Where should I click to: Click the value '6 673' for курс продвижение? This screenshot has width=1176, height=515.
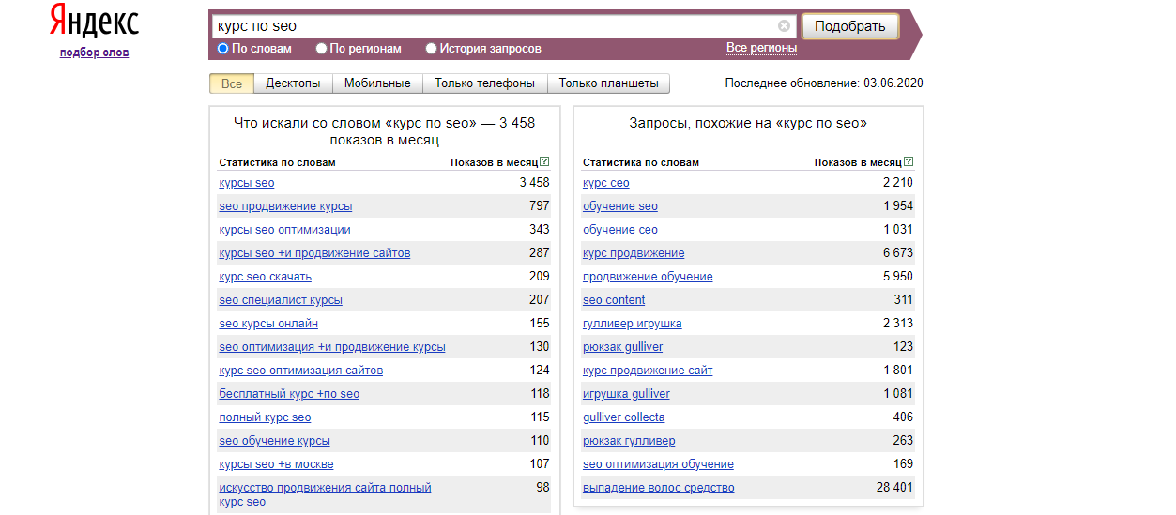point(898,253)
